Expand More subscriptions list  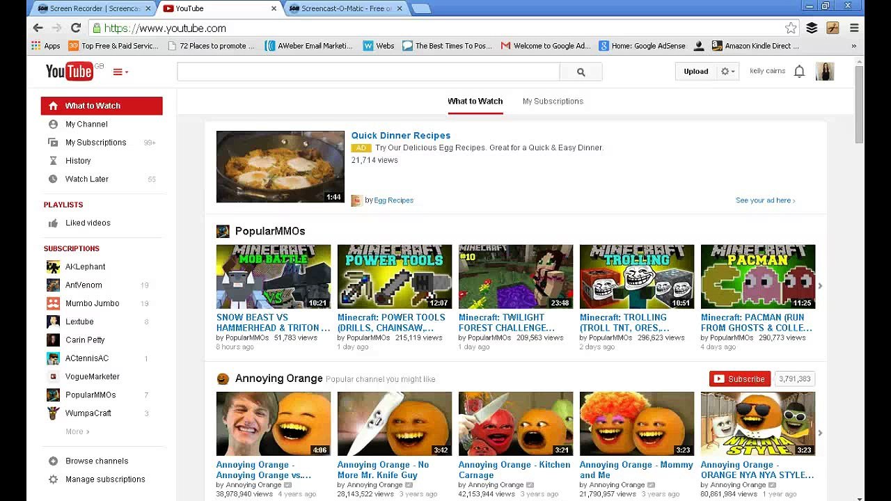77,431
